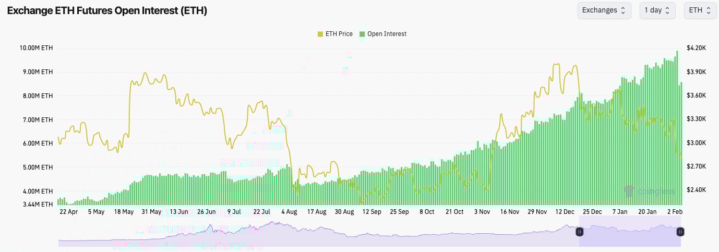Click the 29 Nov date label
Image resolution: width=719 pixels, height=252 pixels.
537,212
